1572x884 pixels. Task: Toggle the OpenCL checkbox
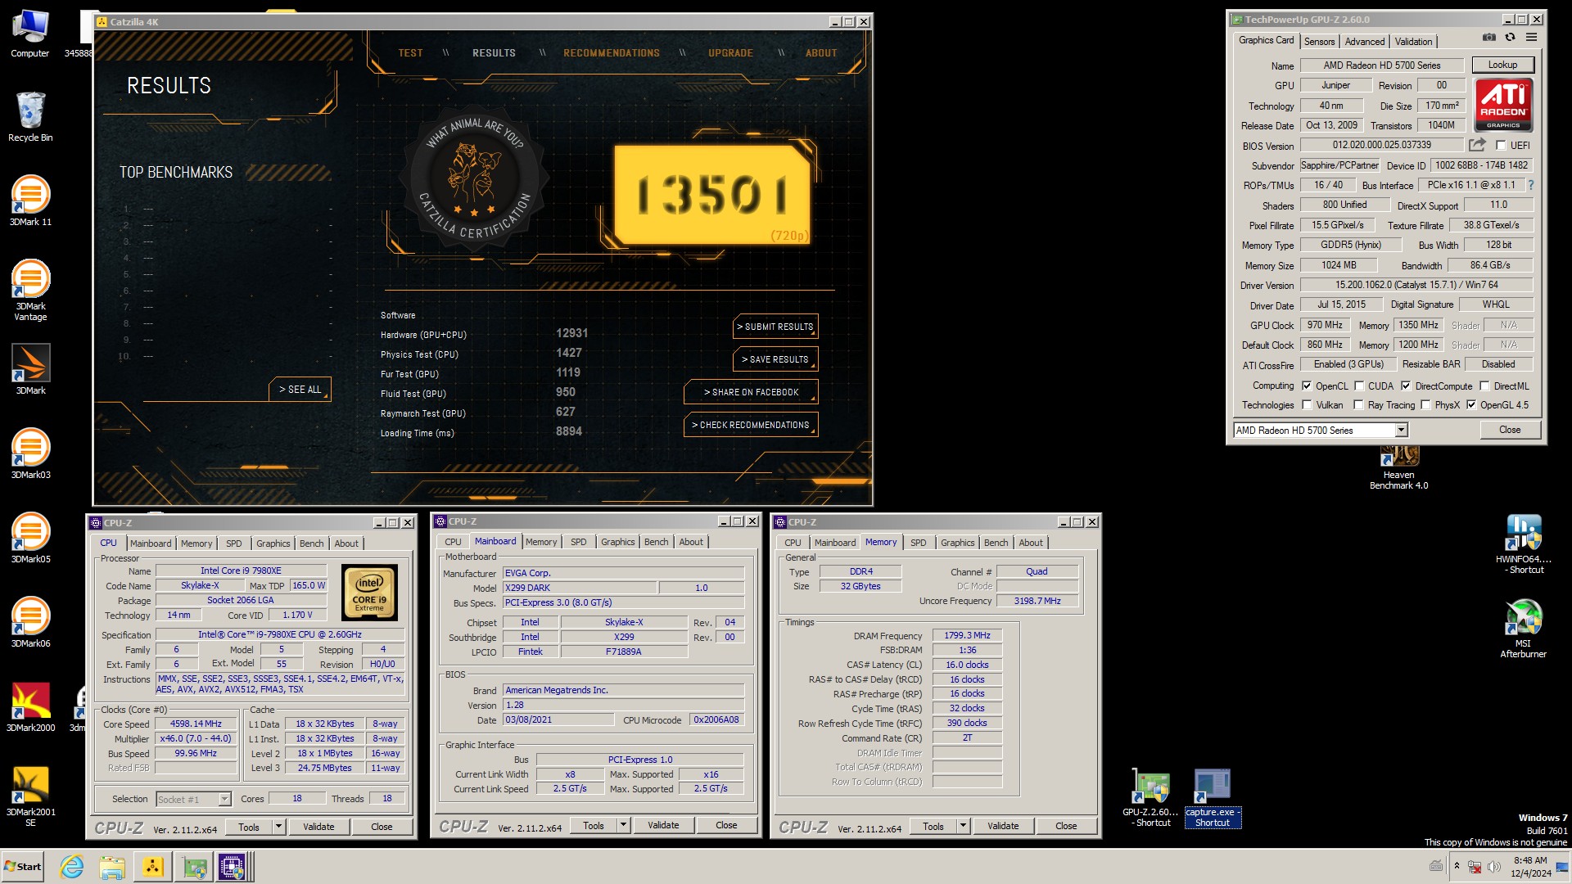[x=1307, y=386]
